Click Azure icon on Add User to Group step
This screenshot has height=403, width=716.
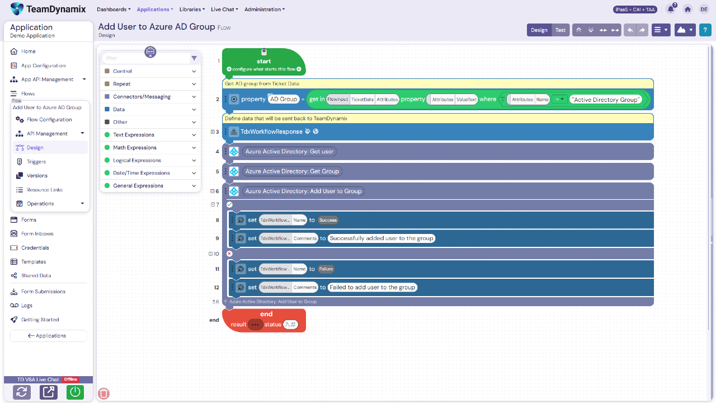coord(234,191)
